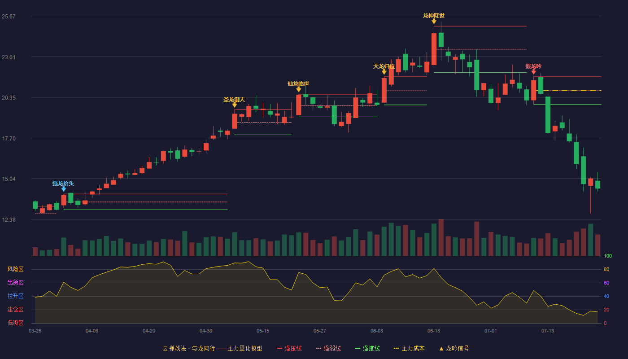628x359 pixels.
Task: Click the green 100 indicator scale value
Action: pos(608,256)
